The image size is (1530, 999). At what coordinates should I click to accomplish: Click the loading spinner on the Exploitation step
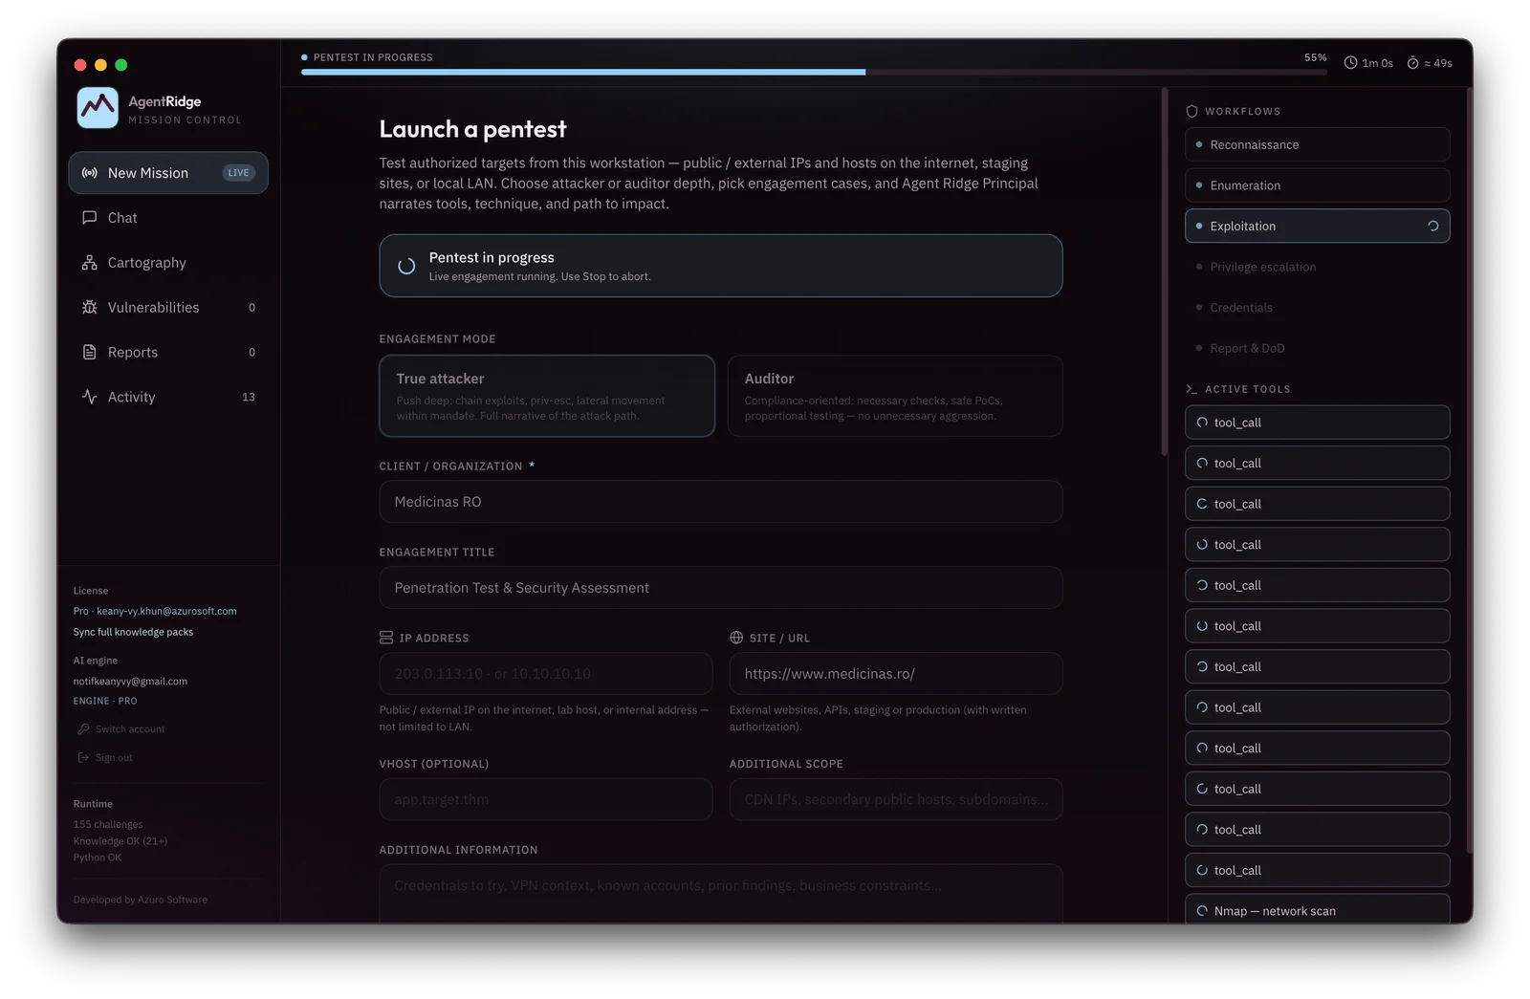point(1432,227)
